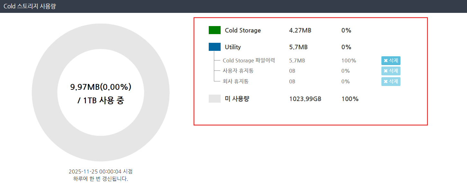The image size is (467, 195).
Task: Click the 1023.99GB unused size value
Action: click(x=305, y=99)
